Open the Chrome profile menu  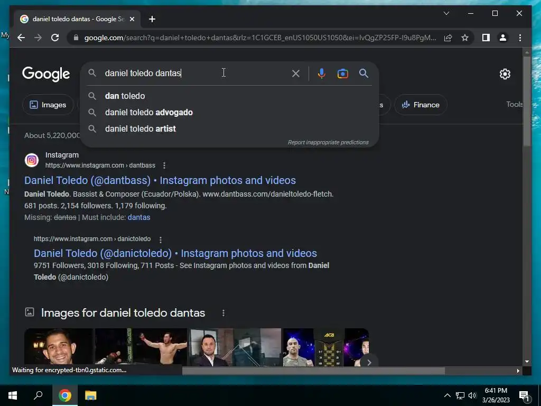tap(503, 38)
